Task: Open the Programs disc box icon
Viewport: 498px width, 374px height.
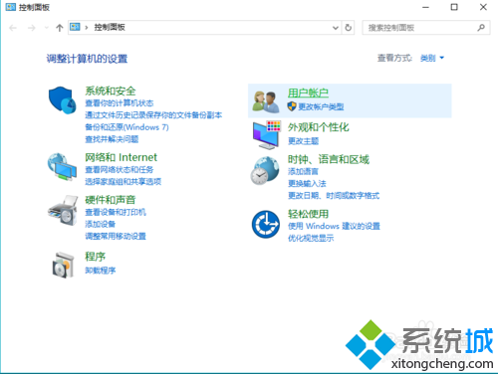Action: click(x=63, y=266)
